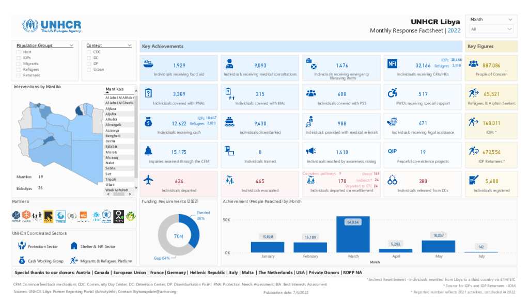Click the Protection Sector icon
529x305 pixels.
point(22,245)
